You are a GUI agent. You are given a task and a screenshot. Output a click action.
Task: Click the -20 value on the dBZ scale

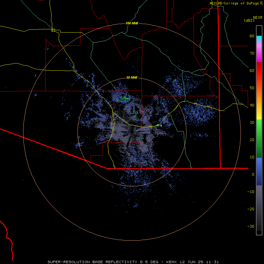coord(251,209)
